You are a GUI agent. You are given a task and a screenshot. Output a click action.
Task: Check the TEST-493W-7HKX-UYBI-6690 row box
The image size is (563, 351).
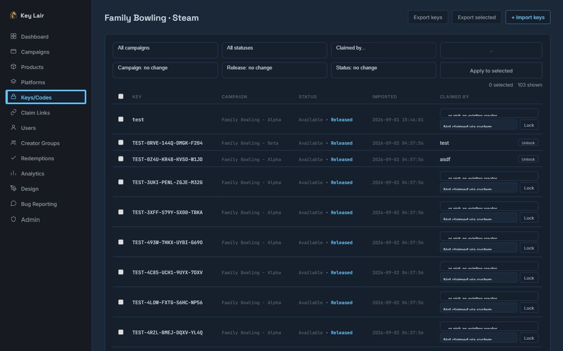120,242
